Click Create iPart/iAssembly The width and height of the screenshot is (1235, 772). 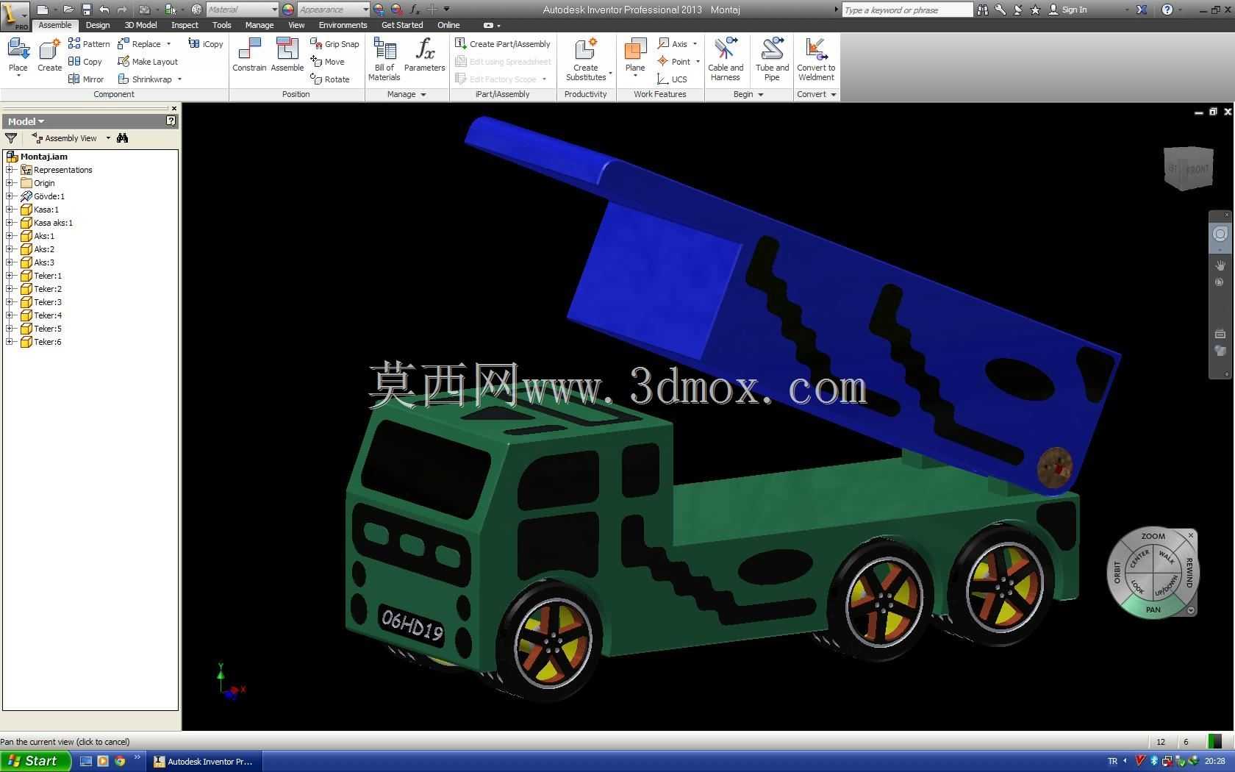pos(503,44)
